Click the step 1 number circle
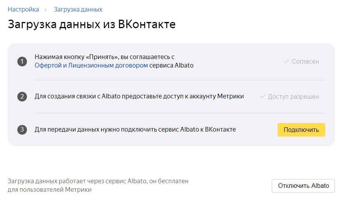This screenshot has width=348, height=206. coord(22,62)
